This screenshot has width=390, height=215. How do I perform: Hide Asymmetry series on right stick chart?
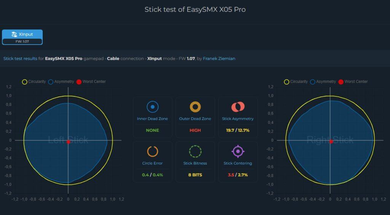point(323,82)
